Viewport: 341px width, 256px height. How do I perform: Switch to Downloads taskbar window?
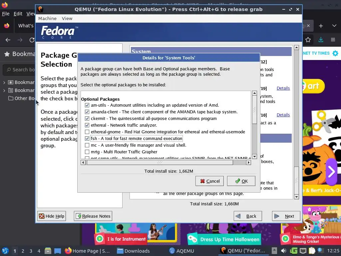pyautogui.click(x=133, y=251)
